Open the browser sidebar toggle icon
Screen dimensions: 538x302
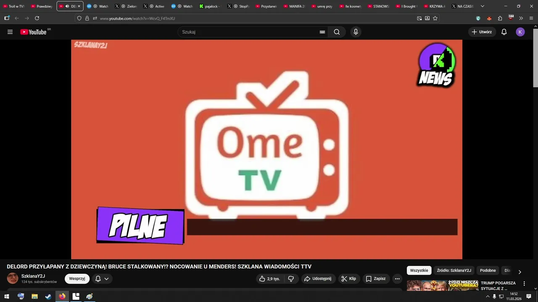tap(7, 18)
